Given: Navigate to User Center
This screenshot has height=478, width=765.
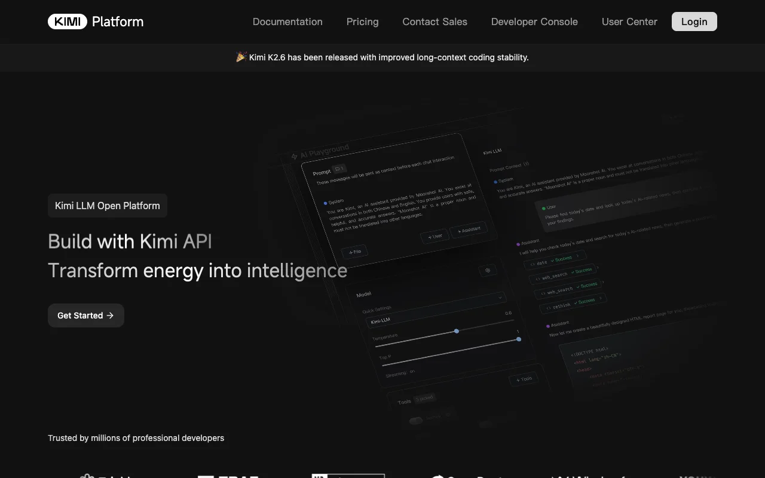Looking at the screenshot, I should pyautogui.click(x=629, y=22).
